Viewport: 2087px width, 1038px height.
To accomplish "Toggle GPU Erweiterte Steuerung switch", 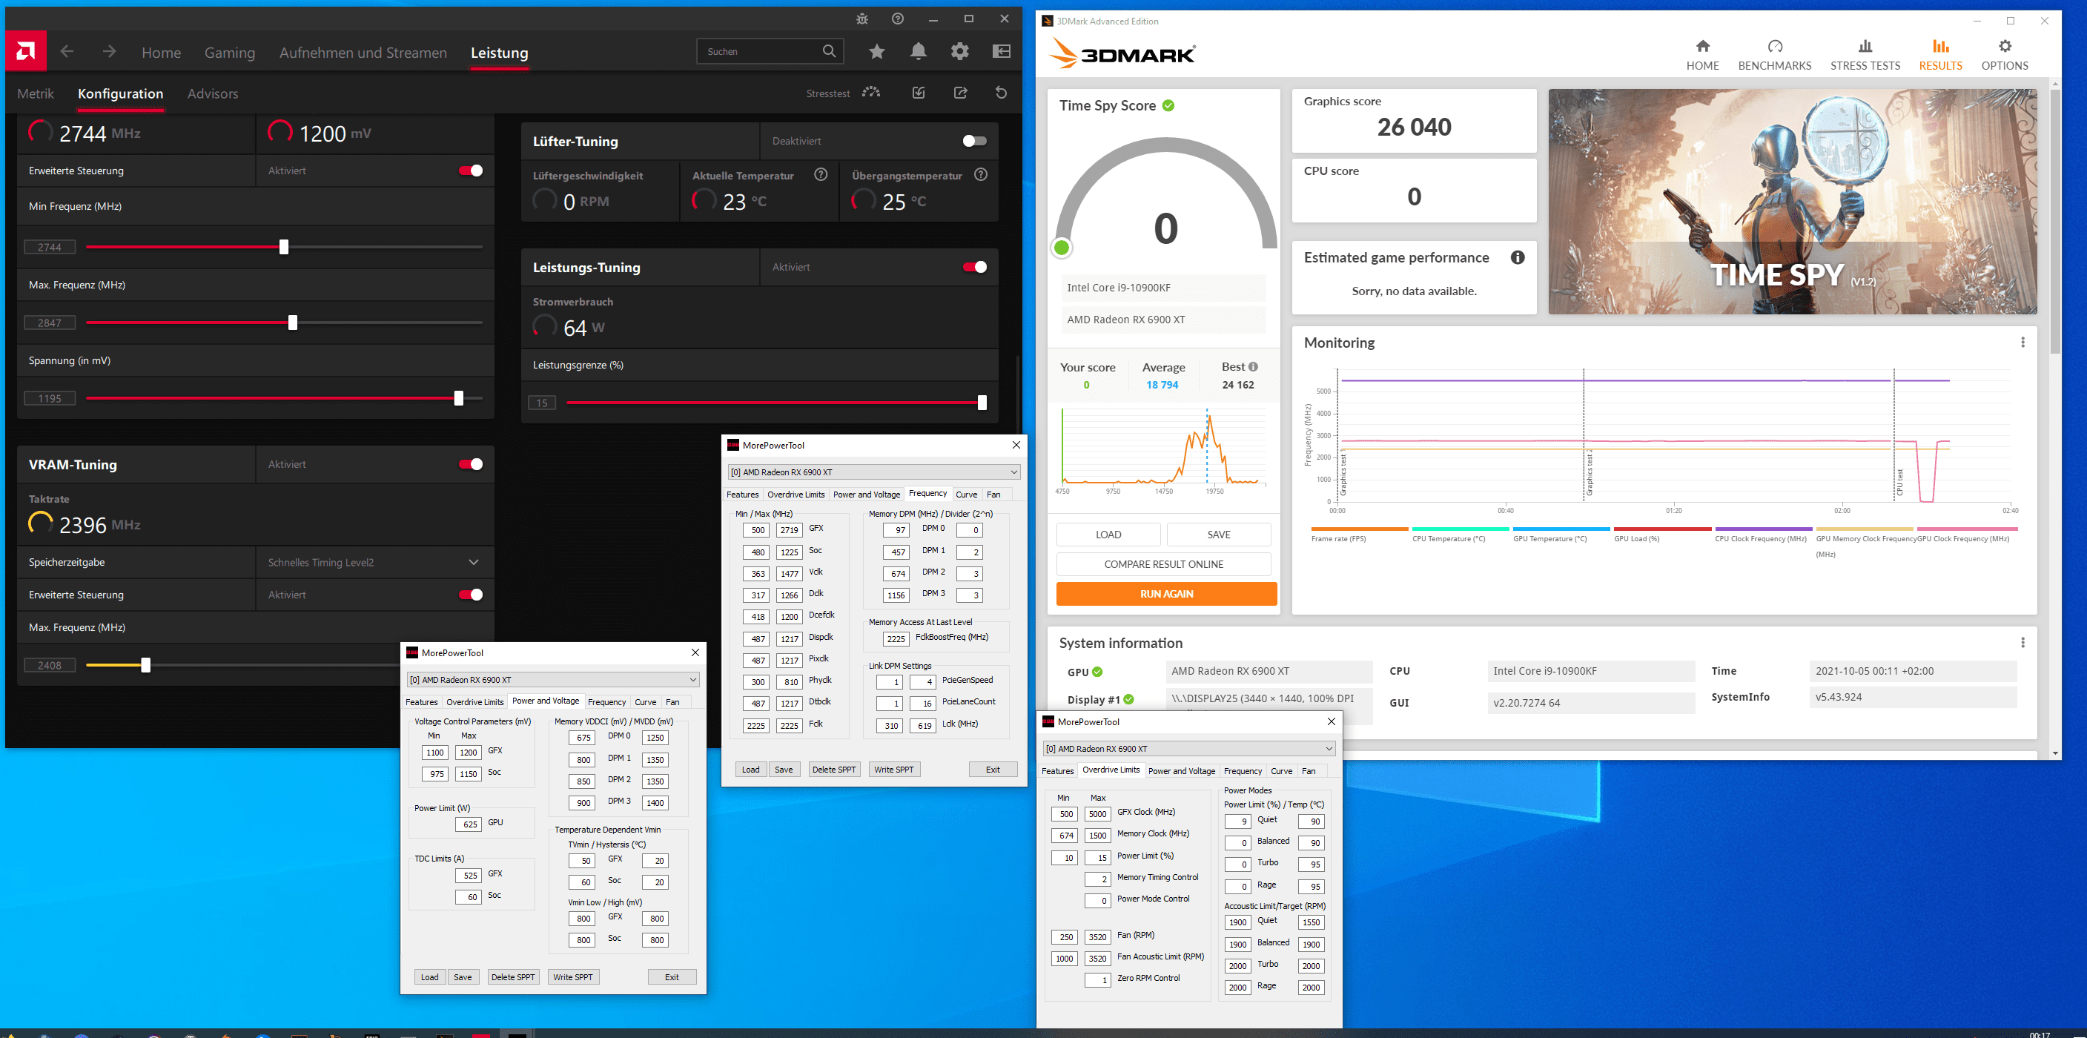I will pos(471,171).
